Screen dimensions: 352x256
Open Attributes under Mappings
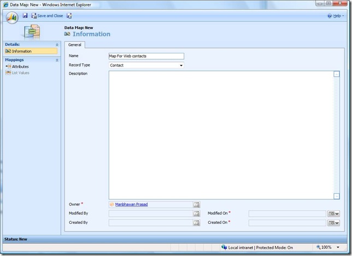point(20,66)
